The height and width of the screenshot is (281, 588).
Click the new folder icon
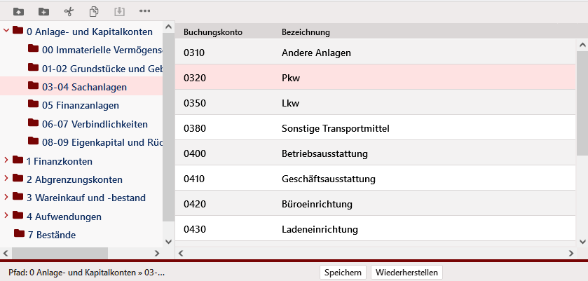[43, 11]
